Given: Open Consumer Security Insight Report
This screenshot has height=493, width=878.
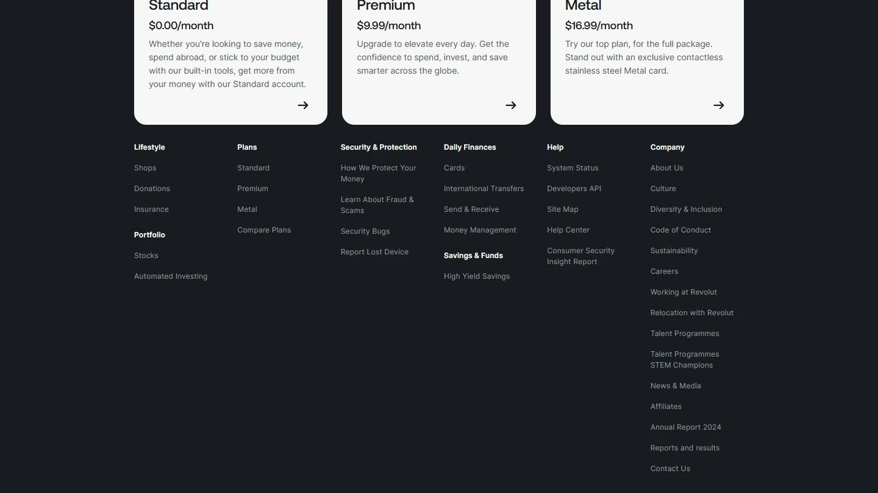Looking at the screenshot, I should pos(580,256).
